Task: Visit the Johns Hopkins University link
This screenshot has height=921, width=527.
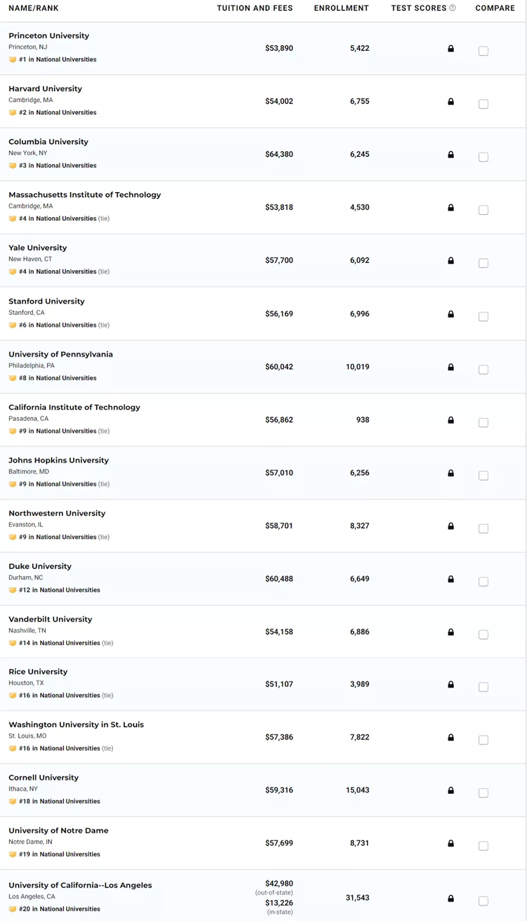Action: point(59,460)
